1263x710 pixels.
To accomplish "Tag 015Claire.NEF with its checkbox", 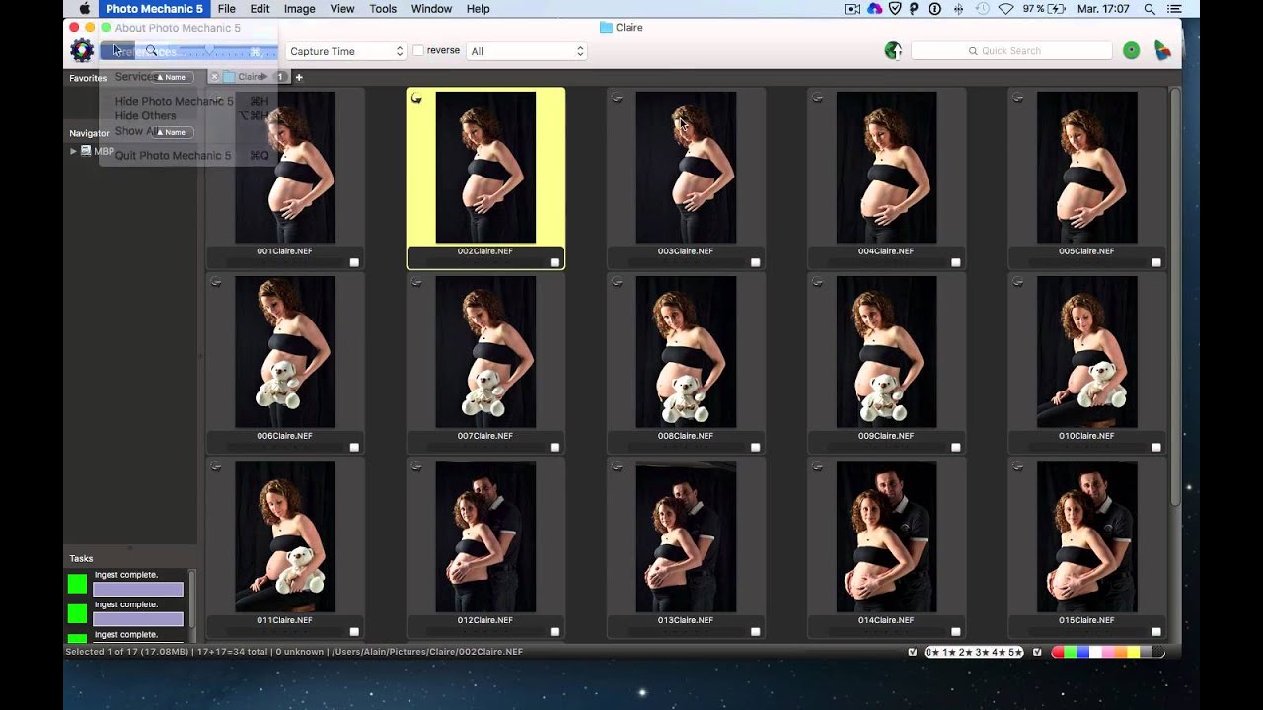I will tap(1155, 631).
